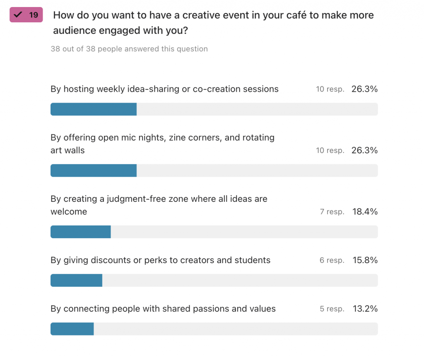Click '7 resp.' for judgment-free zone
The height and width of the screenshot is (357, 424).
click(x=332, y=212)
